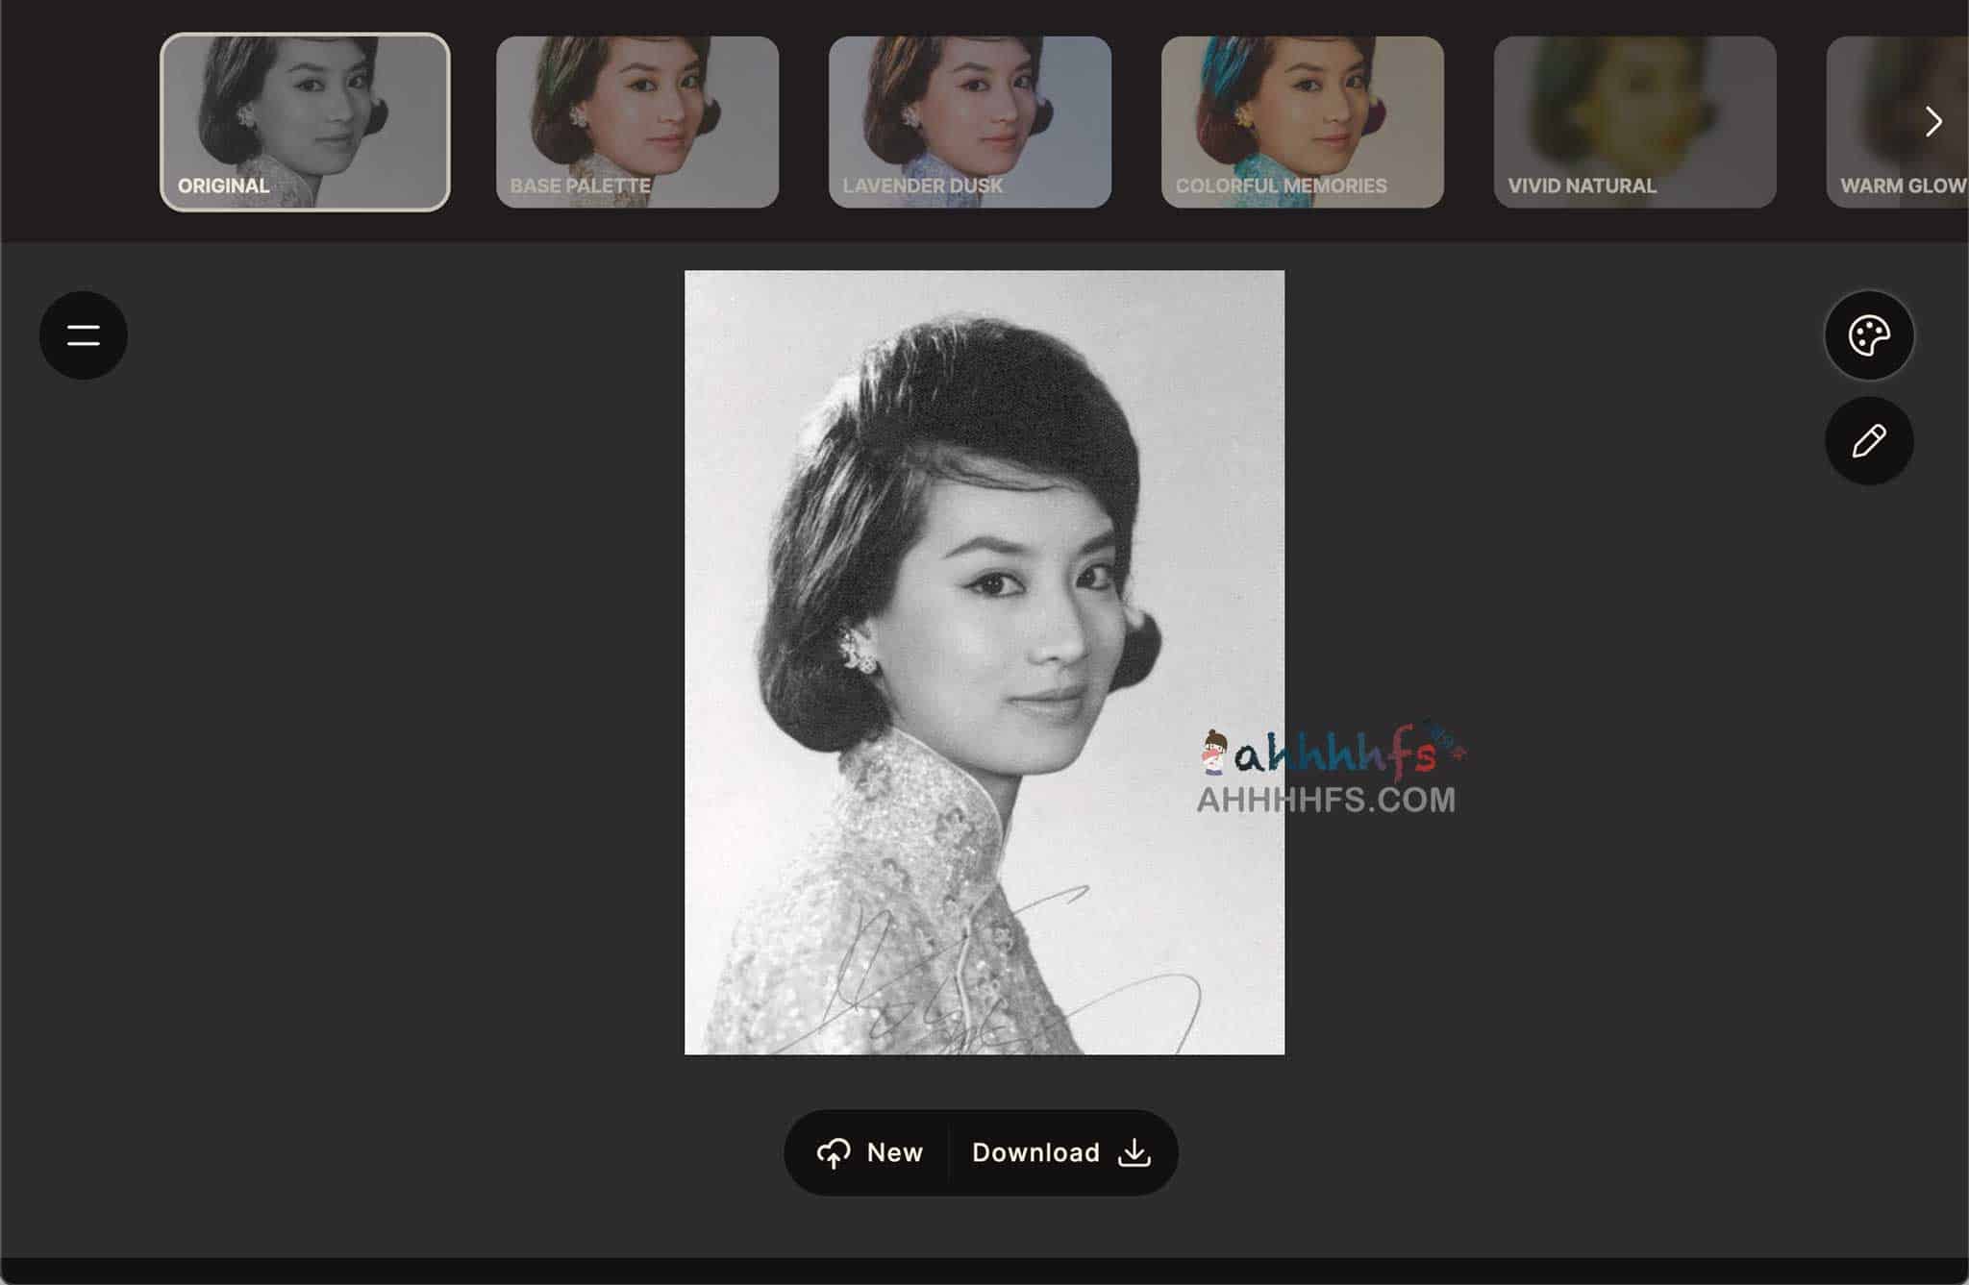This screenshot has width=1969, height=1285.
Task: Apply the Base Palette filter
Action: tap(637, 122)
